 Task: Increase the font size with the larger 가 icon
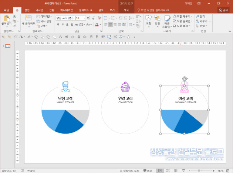tap(88, 18)
